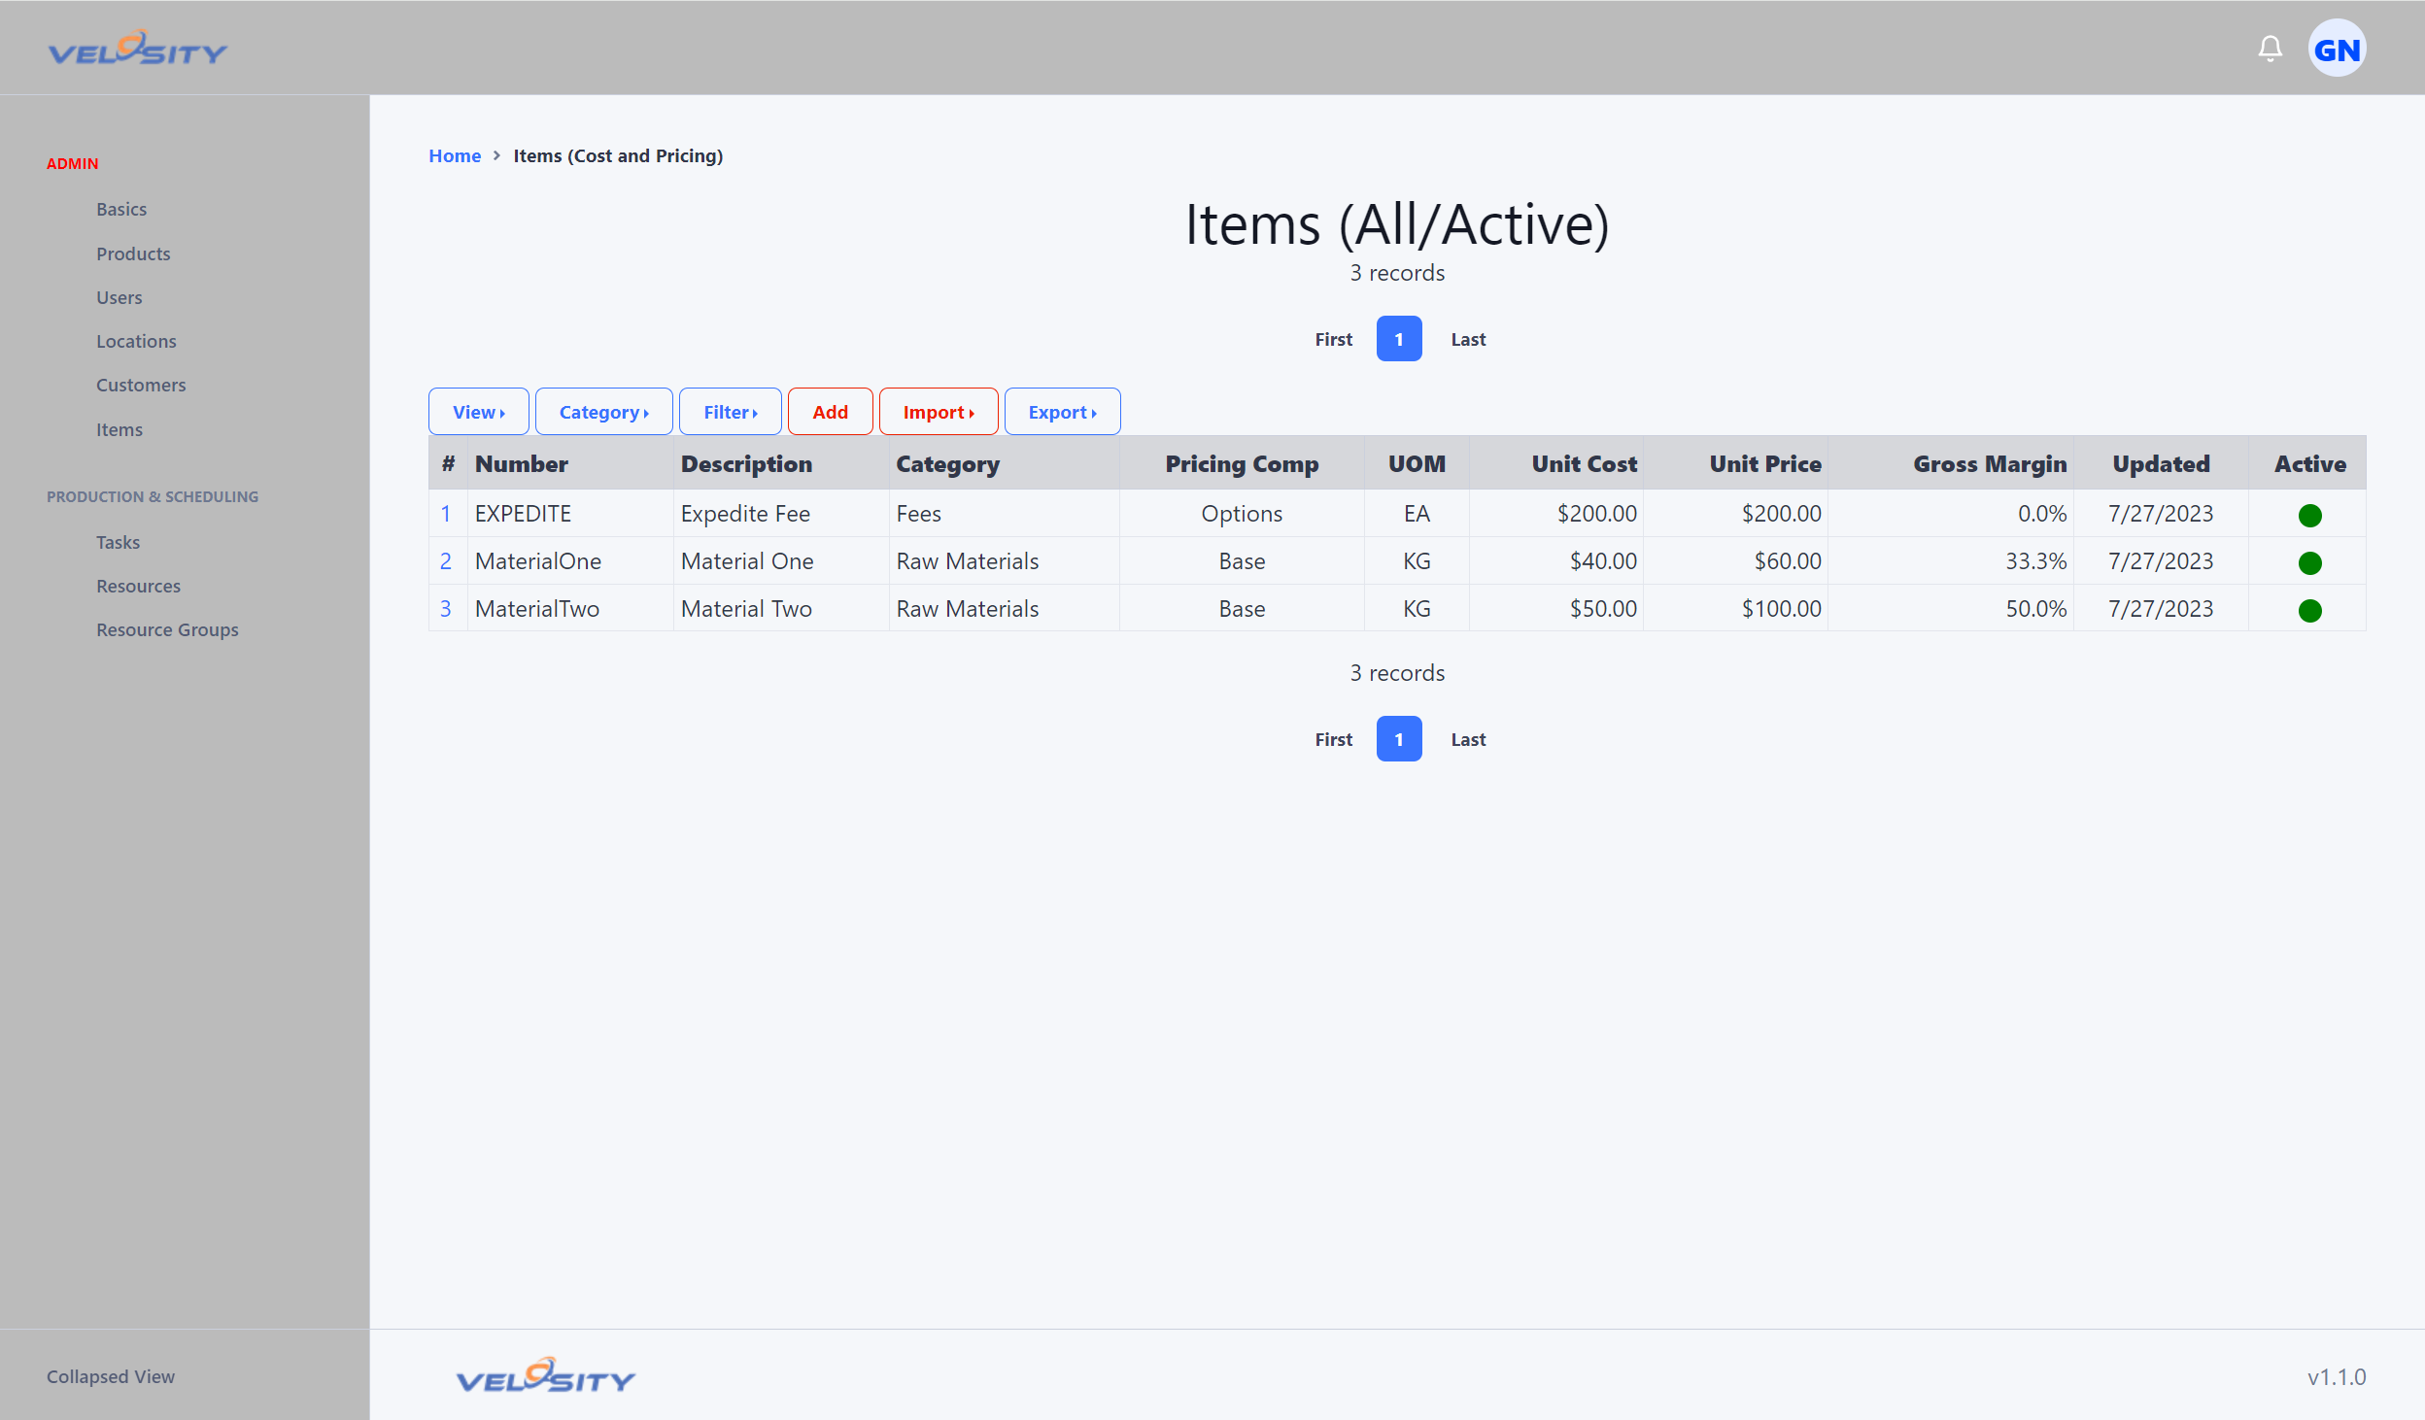Open Resources in the sidebar
This screenshot has height=1420, width=2425.
pyautogui.click(x=138, y=586)
